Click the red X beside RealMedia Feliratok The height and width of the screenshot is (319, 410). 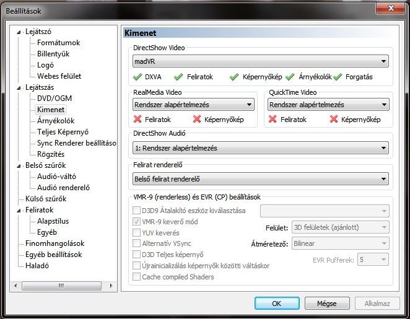point(137,119)
